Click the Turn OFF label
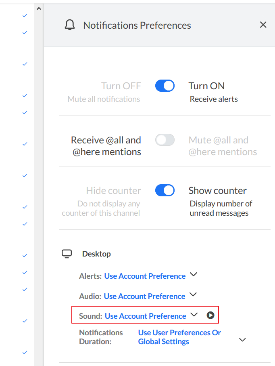The width and height of the screenshot is (275, 366). coord(121,86)
